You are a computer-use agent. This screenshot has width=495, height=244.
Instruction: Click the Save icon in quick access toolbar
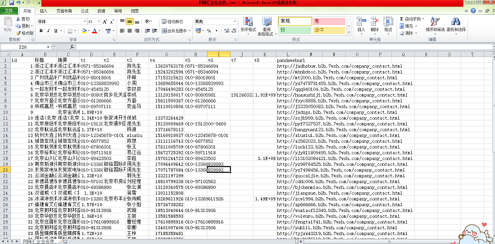click(x=12, y=3)
